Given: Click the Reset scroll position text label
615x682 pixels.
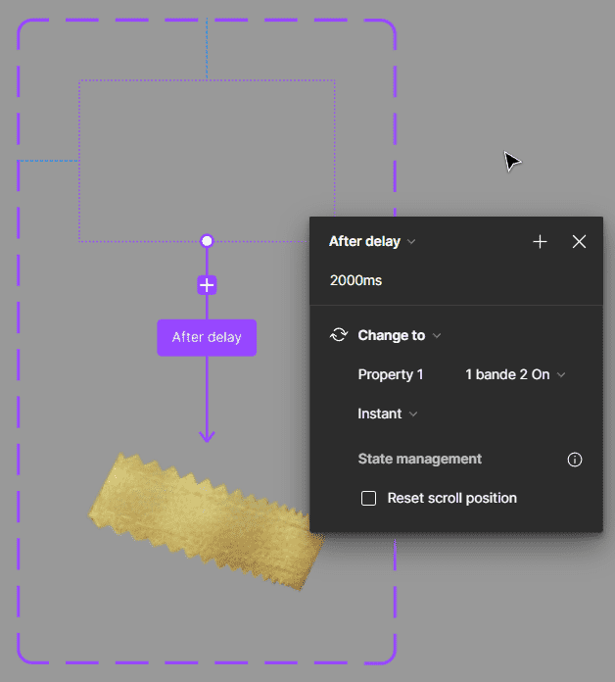Looking at the screenshot, I should coord(451,498).
